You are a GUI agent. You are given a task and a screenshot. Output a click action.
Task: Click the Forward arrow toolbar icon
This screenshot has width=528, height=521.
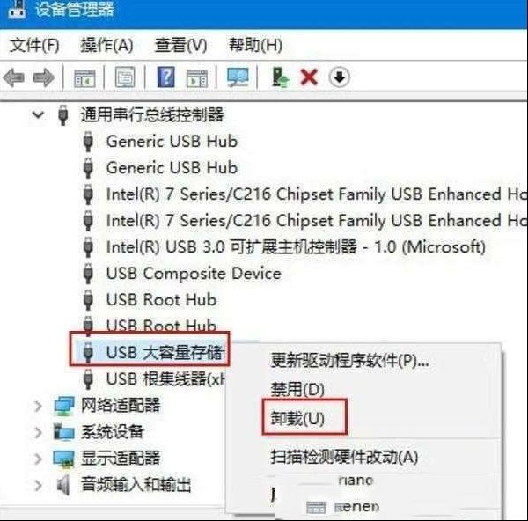[x=44, y=77]
